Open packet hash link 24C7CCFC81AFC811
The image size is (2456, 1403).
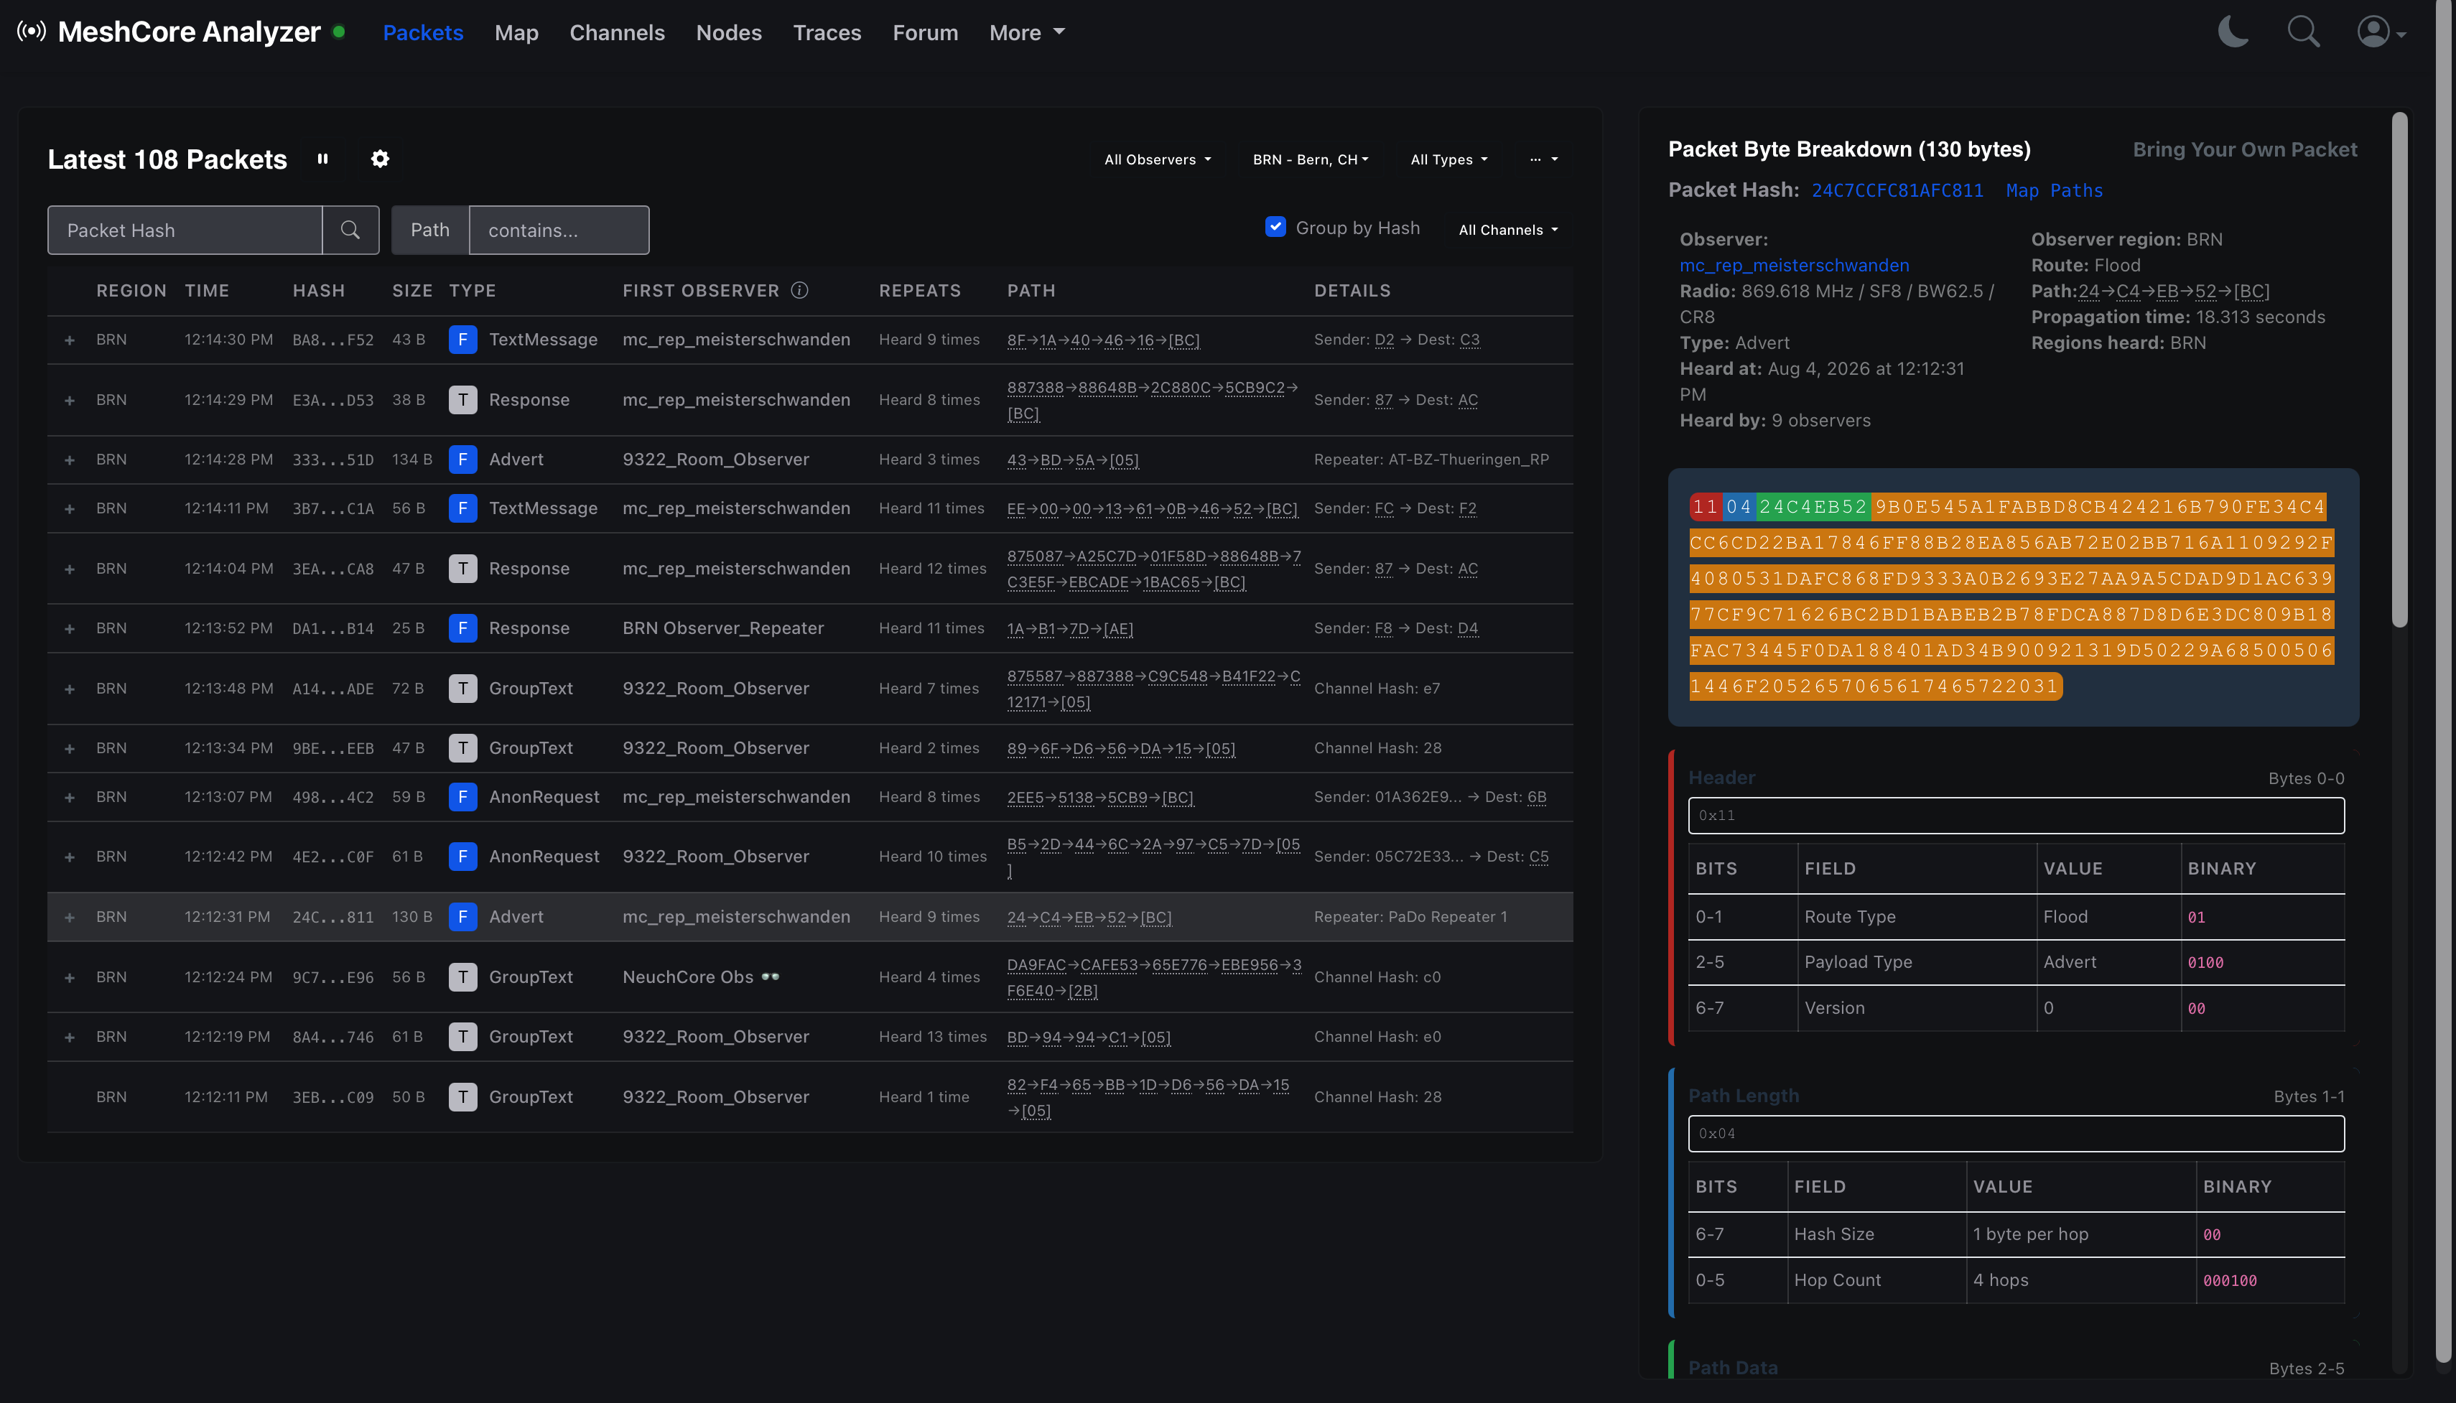[1897, 191]
